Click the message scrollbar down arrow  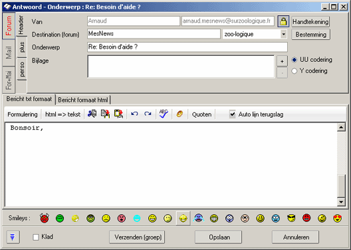[x=341, y=202]
